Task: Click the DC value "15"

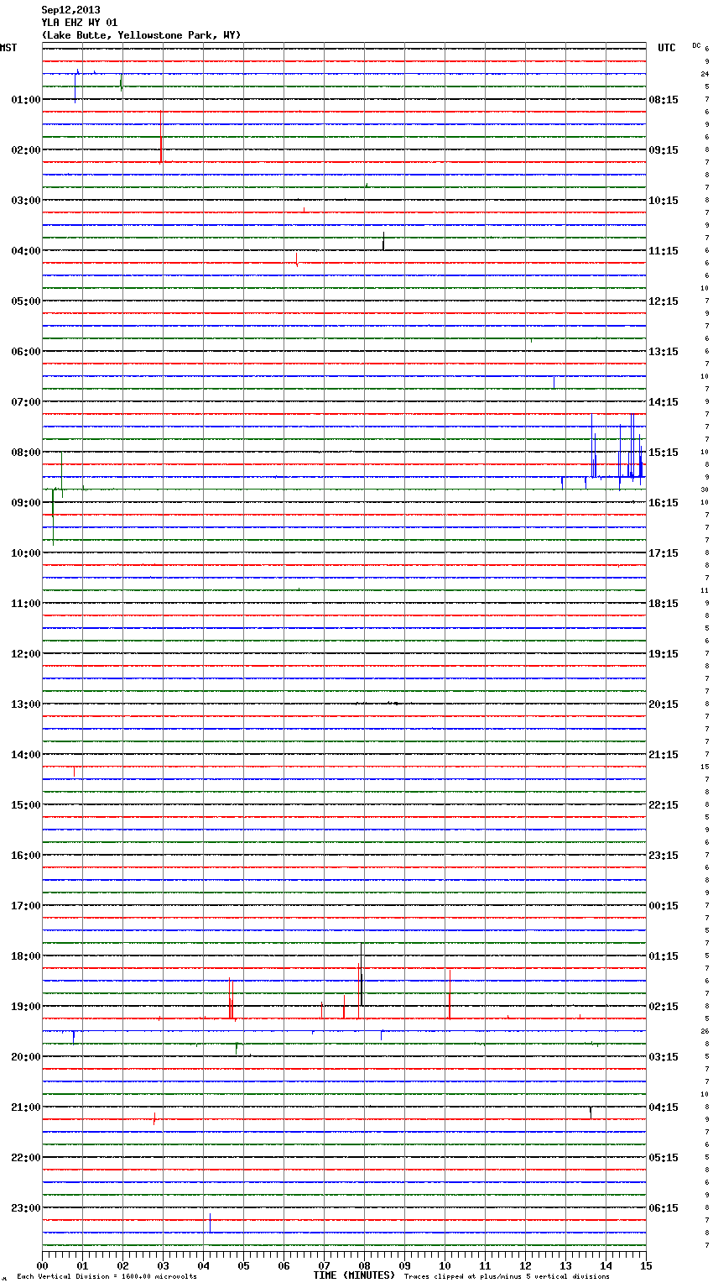Action: point(705,767)
